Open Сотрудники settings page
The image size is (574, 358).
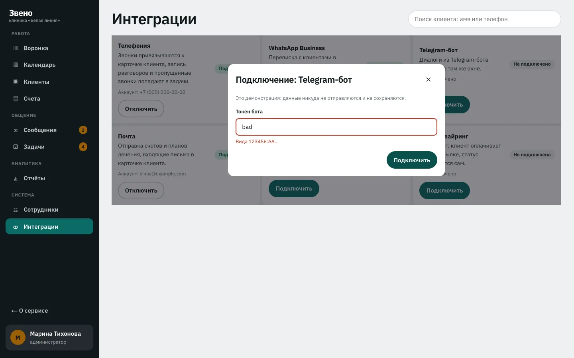point(49,210)
